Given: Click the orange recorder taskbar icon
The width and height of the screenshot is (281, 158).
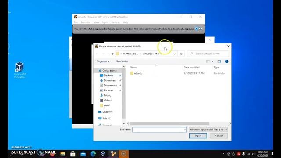Looking at the screenshot, I should point(123,154).
